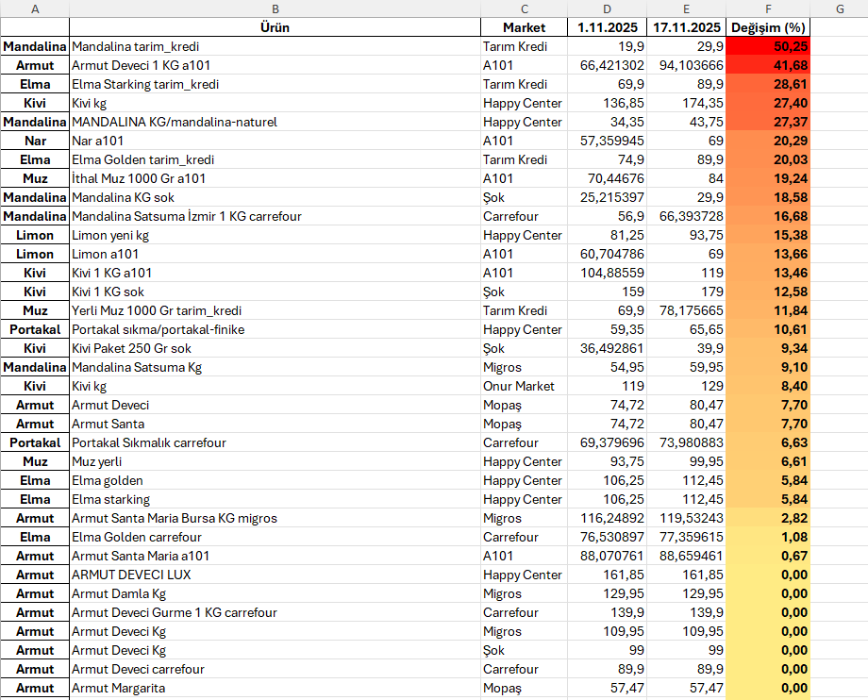Select cell Armut Margarita

(275, 688)
